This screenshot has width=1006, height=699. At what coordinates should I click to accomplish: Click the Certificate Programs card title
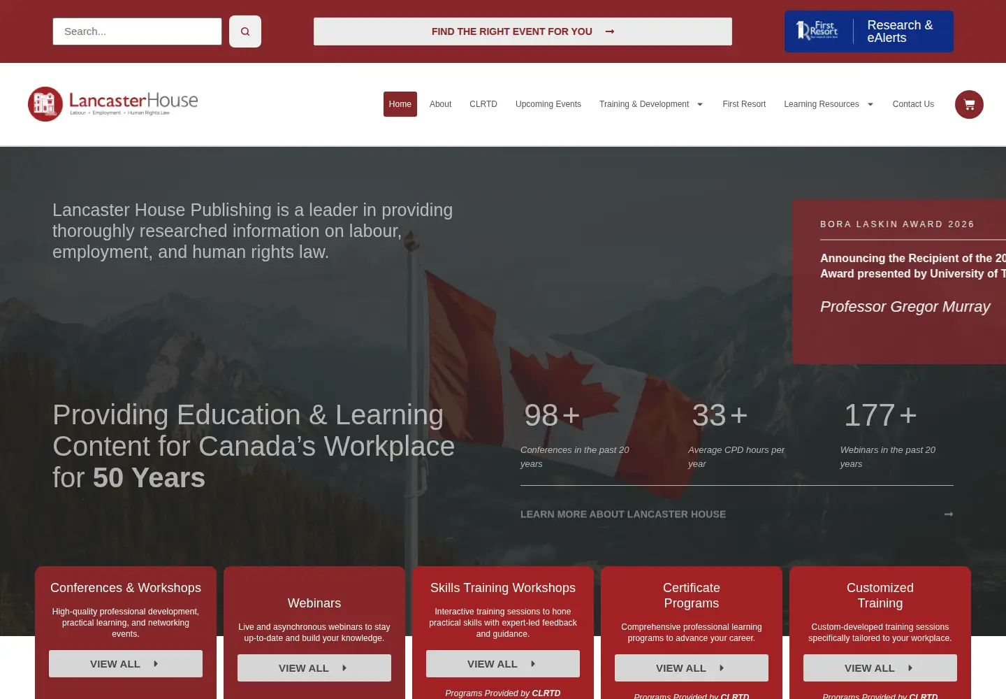pos(692,596)
